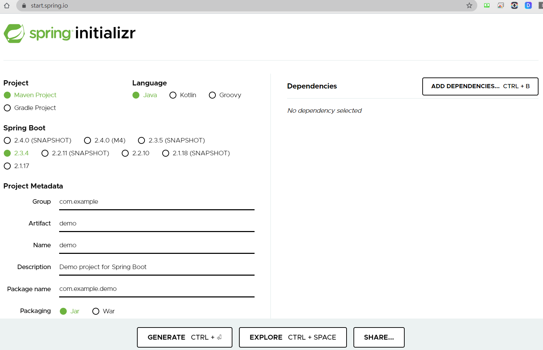
Task: Click the Package name input field
Action: point(157,289)
